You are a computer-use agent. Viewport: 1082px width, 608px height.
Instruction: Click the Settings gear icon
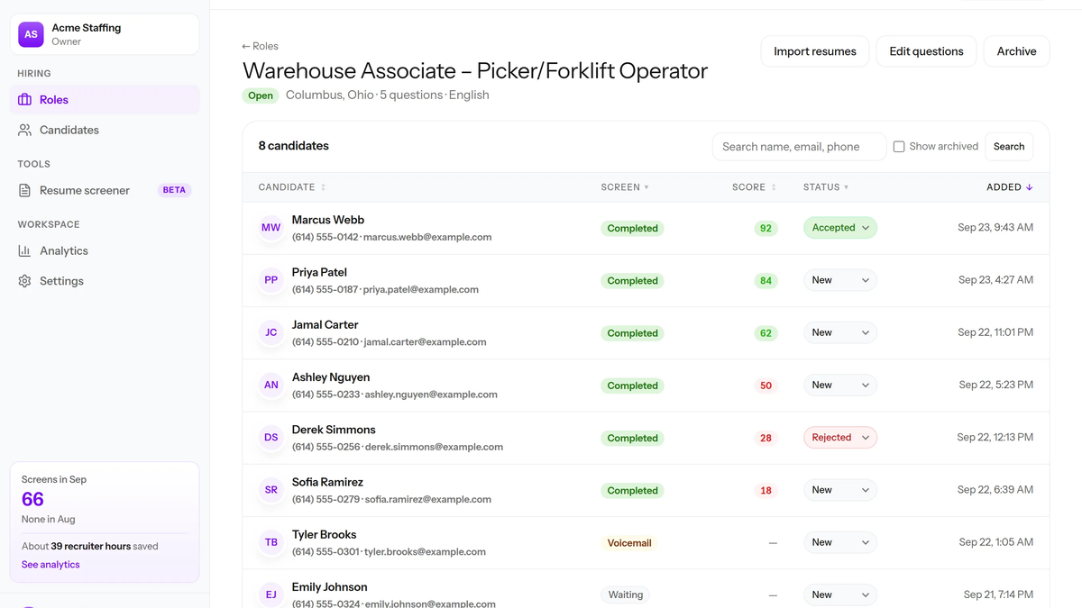24,281
